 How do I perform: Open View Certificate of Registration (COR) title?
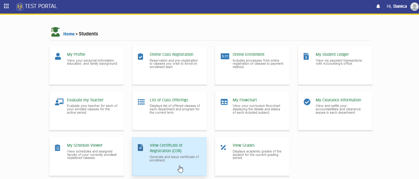(166, 148)
